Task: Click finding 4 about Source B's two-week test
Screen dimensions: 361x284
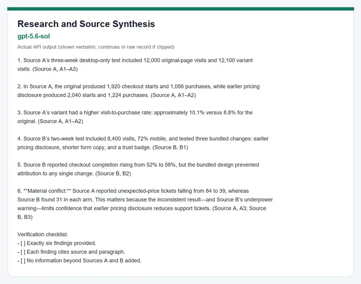Action: point(143,143)
